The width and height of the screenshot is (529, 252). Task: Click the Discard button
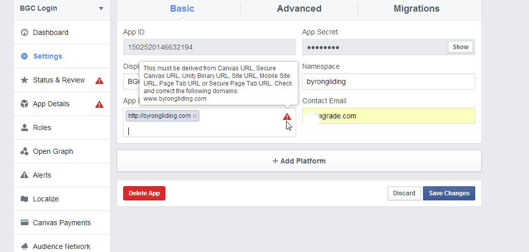404,193
